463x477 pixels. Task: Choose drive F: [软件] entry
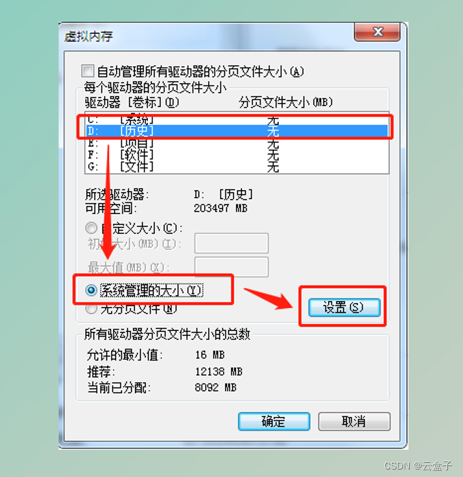(x=237, y=155)
